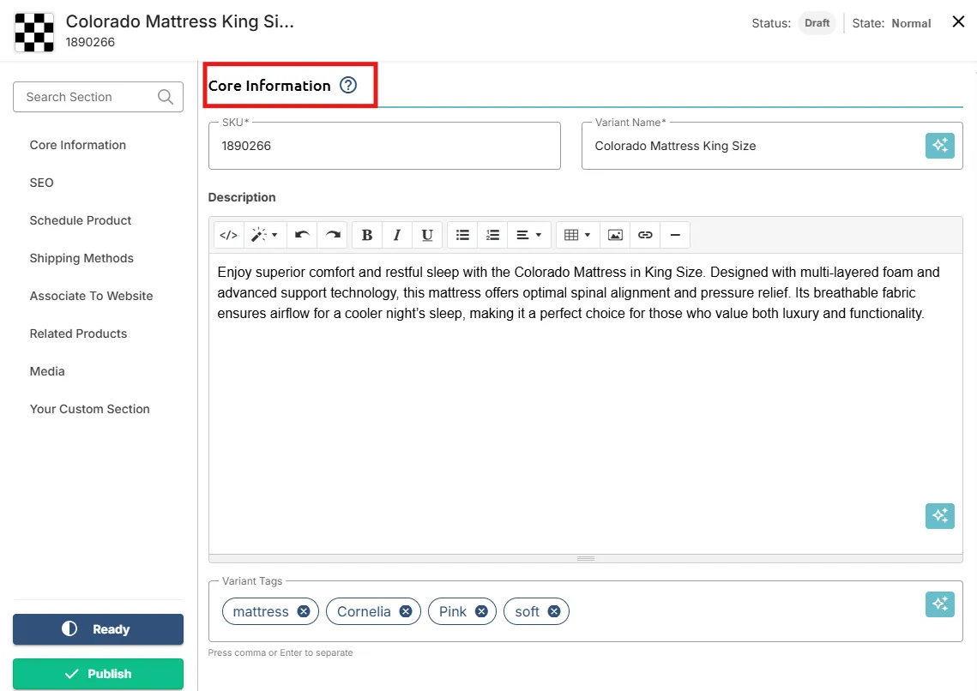Insert a bulleted list
This screenshot has height=691, width=977.
tap(462, 235)
